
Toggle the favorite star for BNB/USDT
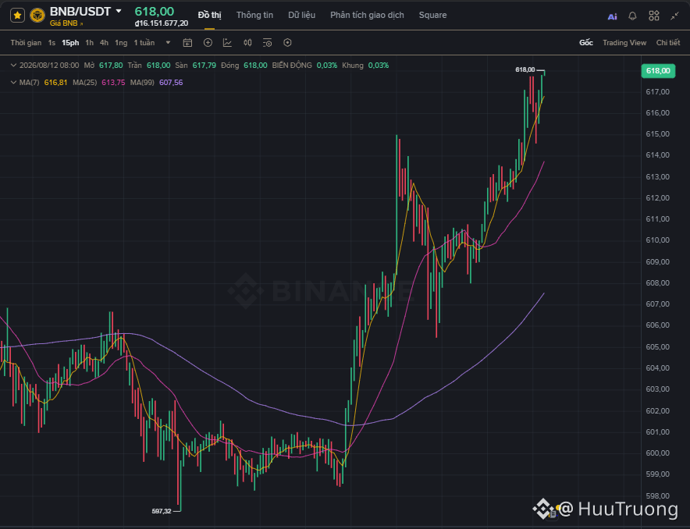click(x=17, y=16)
